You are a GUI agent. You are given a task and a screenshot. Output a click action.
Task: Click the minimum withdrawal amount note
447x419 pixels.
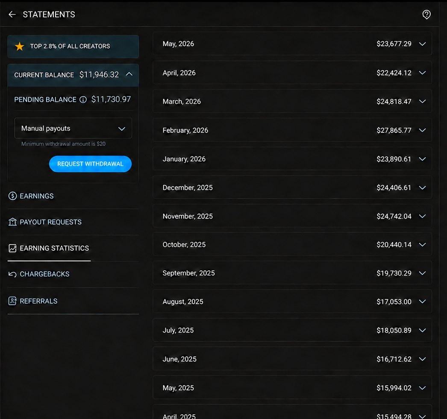[x=63, y=144]
